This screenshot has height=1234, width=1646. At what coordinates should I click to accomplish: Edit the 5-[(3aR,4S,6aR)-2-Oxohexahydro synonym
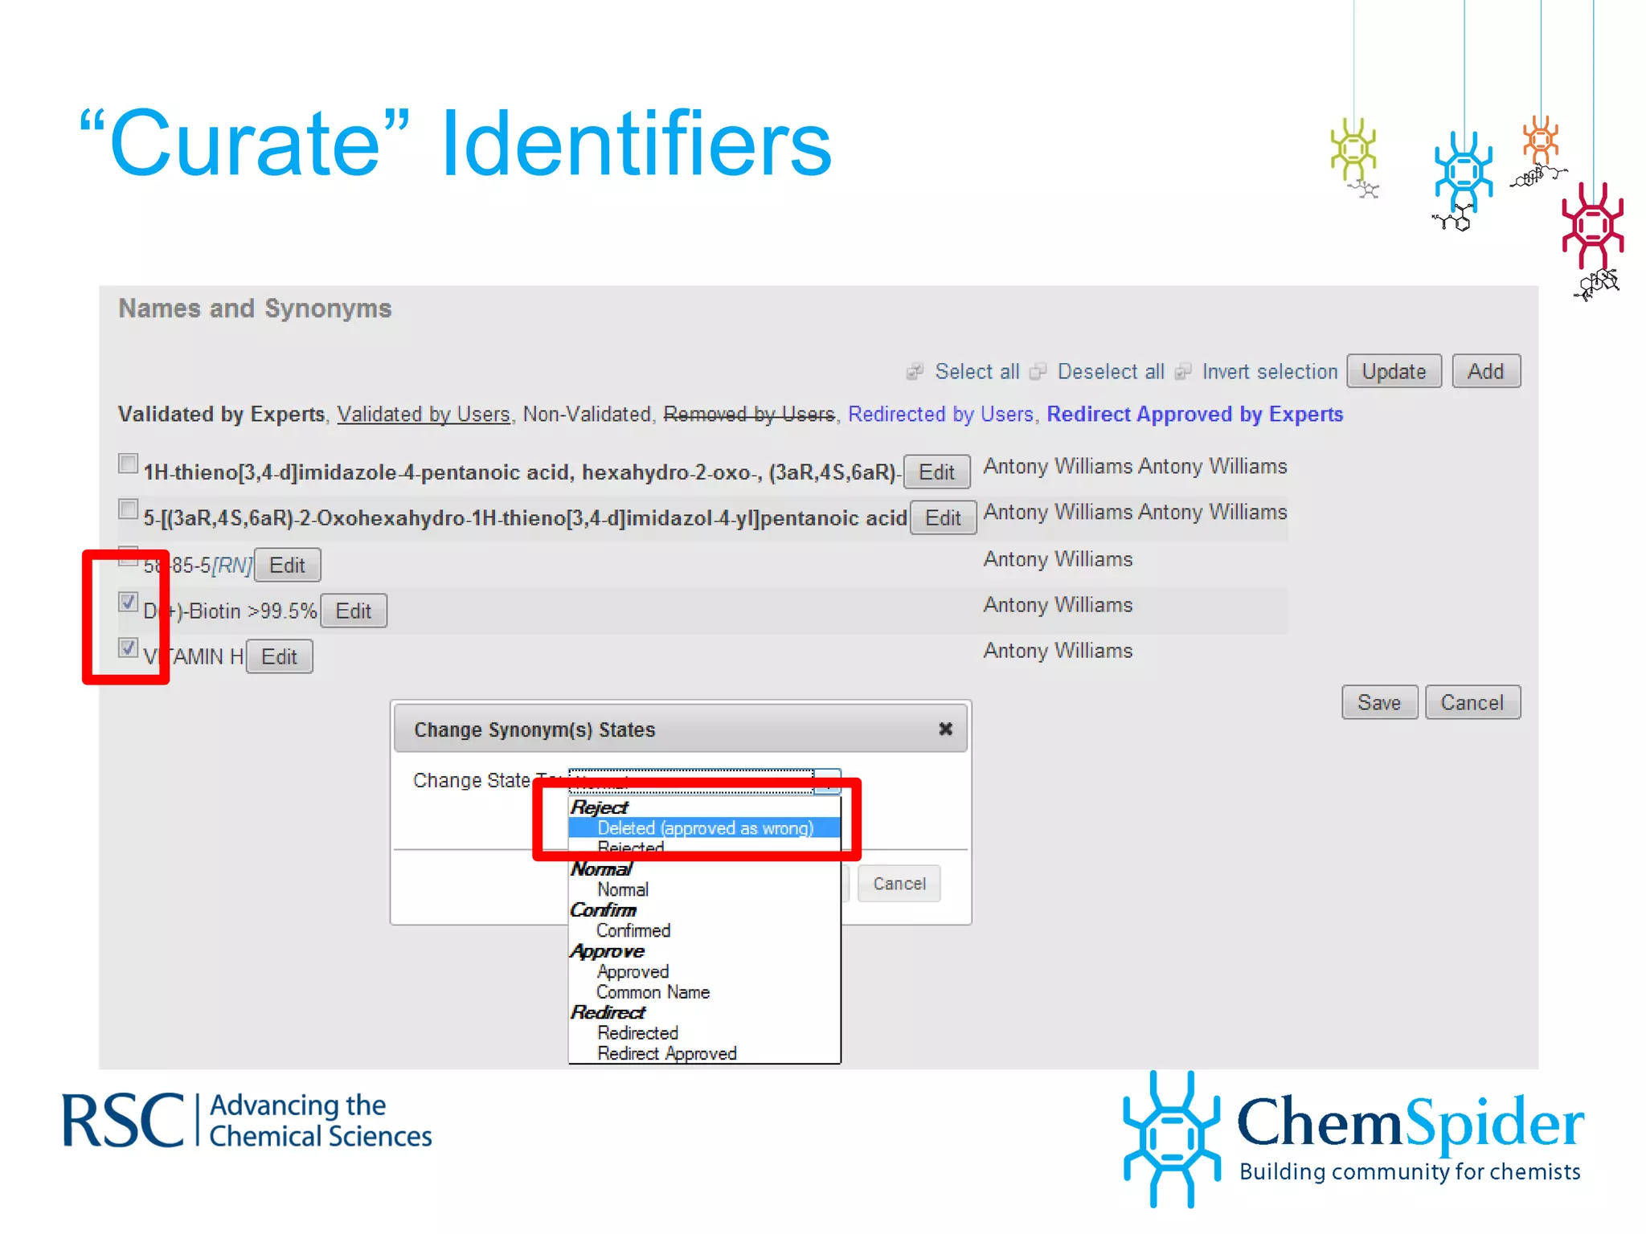(944, 517)
